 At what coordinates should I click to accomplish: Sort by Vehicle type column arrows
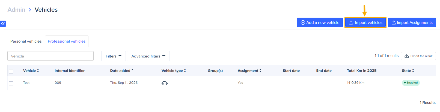[x=185, y=71]
